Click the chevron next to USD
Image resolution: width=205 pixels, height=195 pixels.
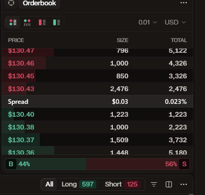click(184, 22)
